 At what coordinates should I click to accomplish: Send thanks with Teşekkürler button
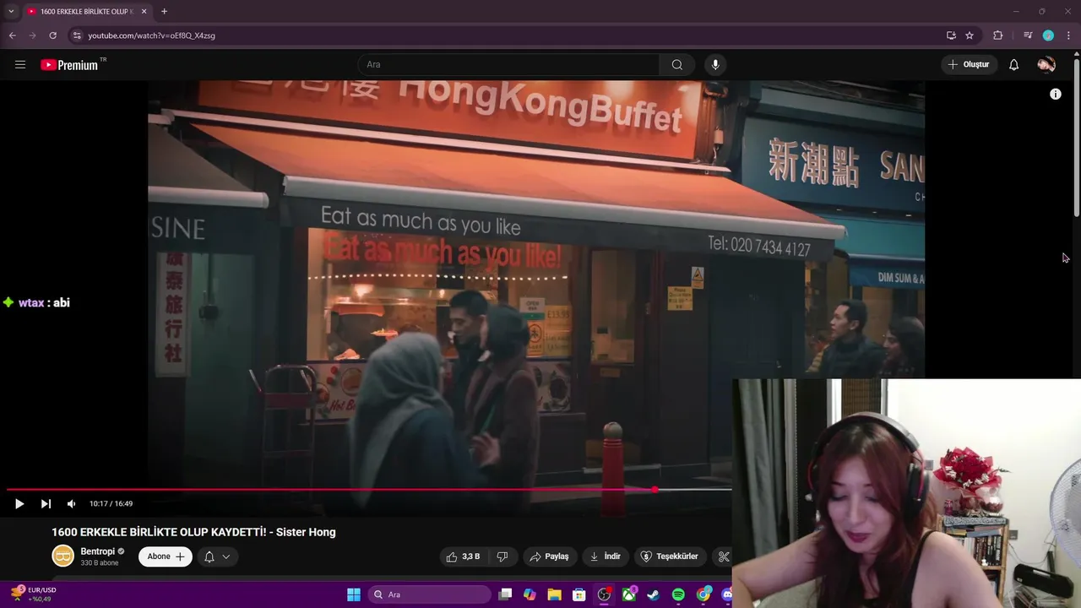(670, 556)
